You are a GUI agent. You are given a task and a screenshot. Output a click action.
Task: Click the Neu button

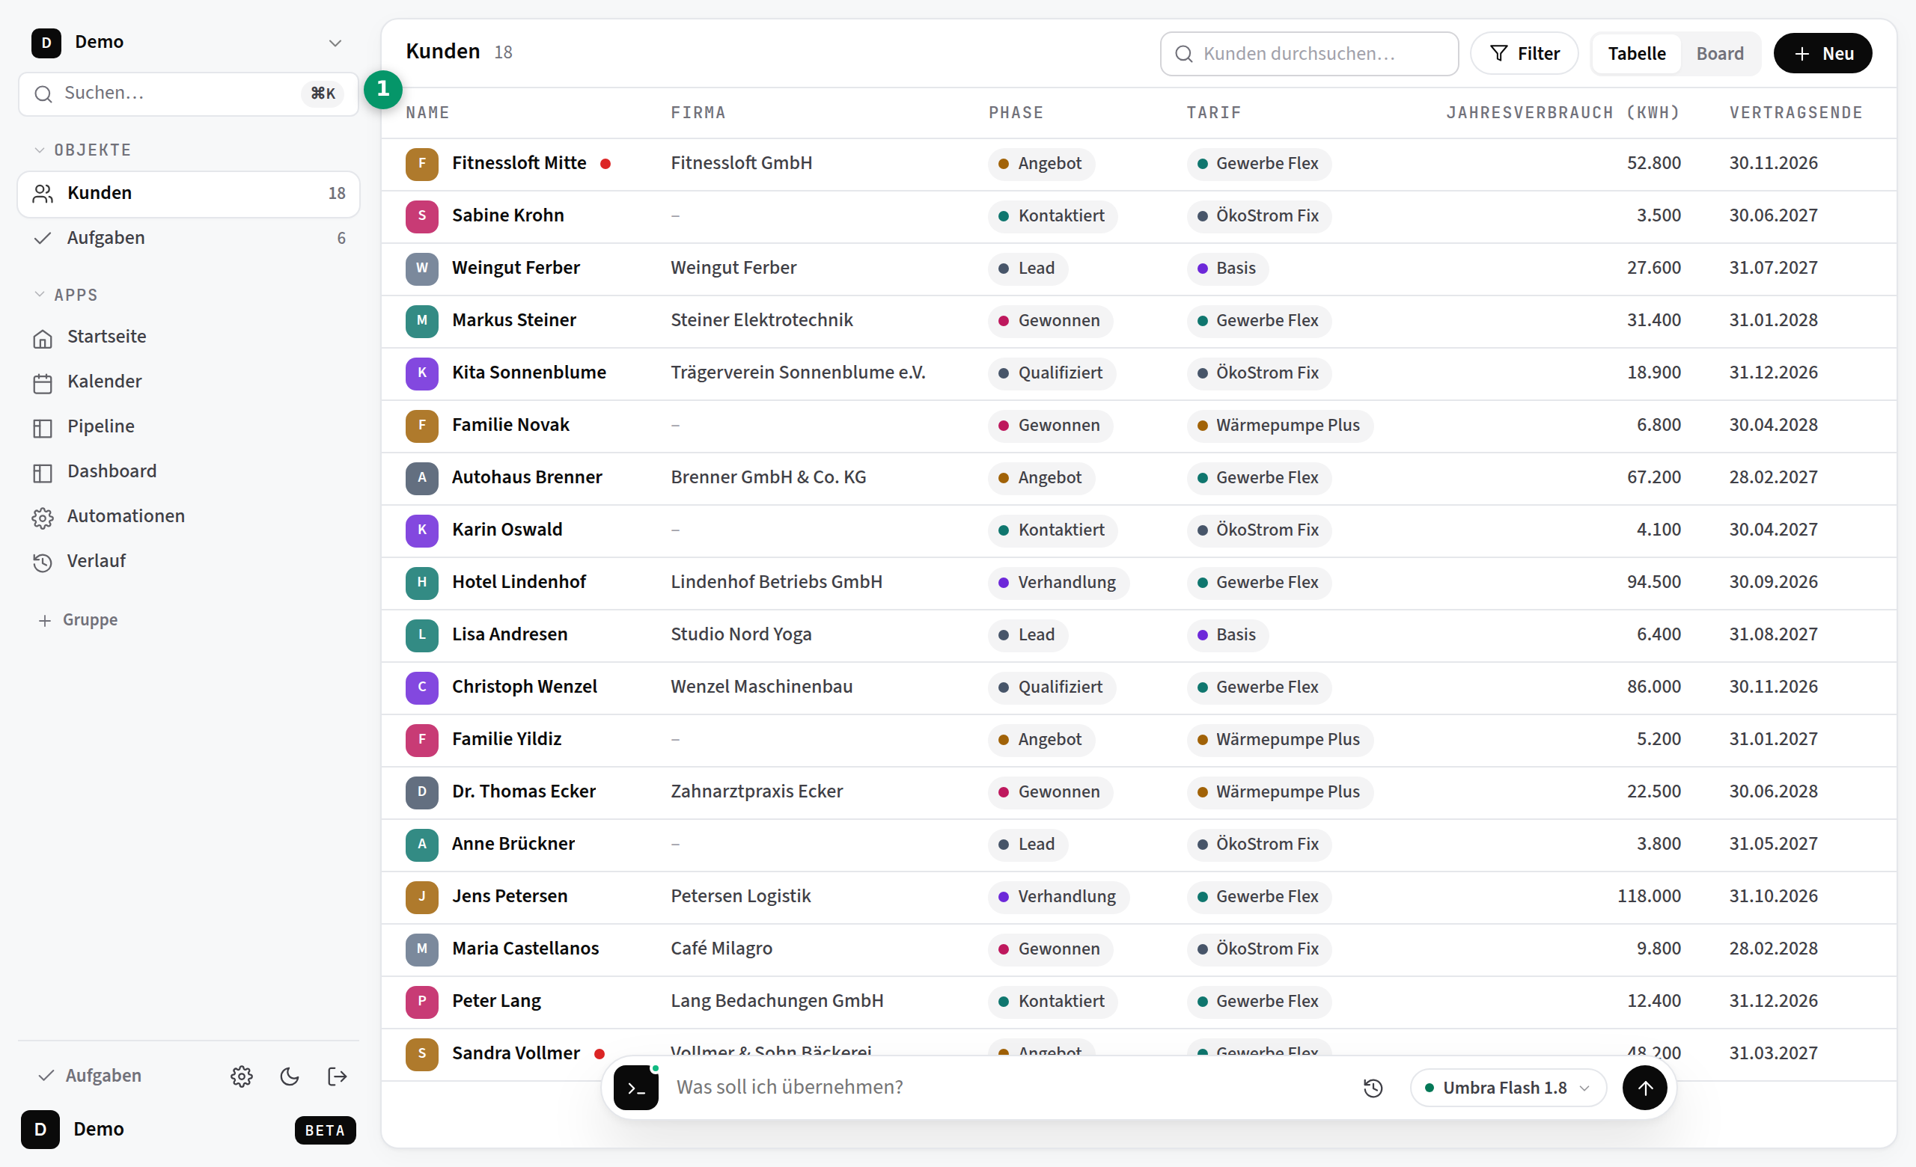coord(1822,54)
